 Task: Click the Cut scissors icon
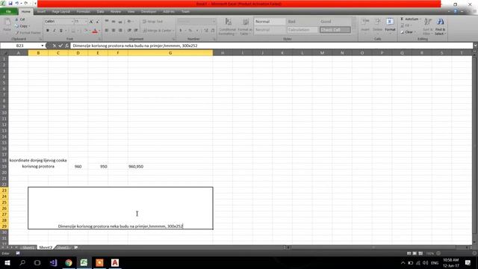[x=17, y=19]
